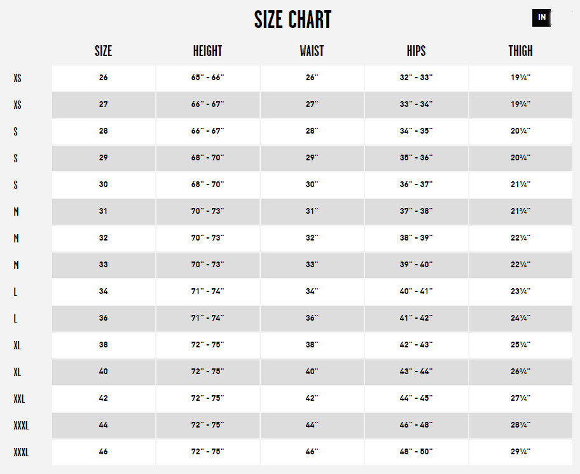Select height 65" - 66" cell
This screenshot has width=580, height=474.
point(208,78)
